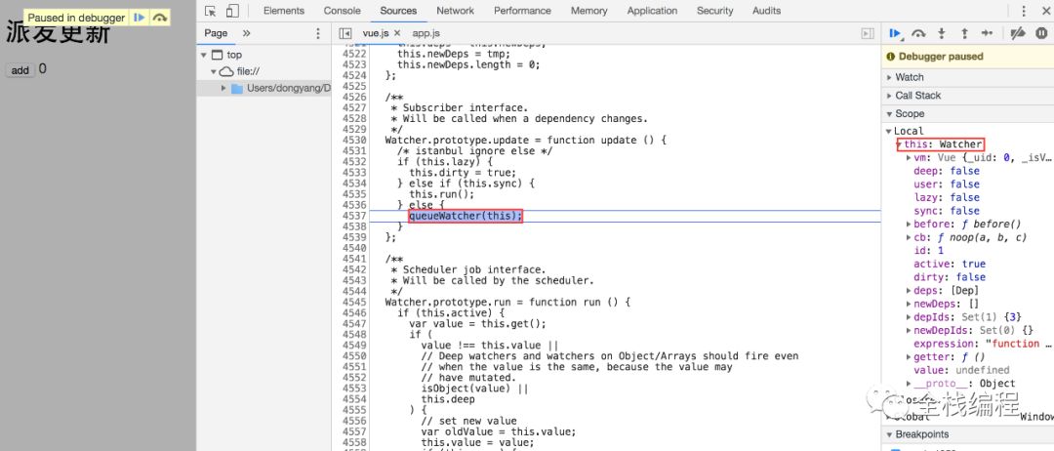Image resolution: width=1054 pixels, height=451 pixels.
Task: Click line number 4530 gutter
Action: point(353,140)
